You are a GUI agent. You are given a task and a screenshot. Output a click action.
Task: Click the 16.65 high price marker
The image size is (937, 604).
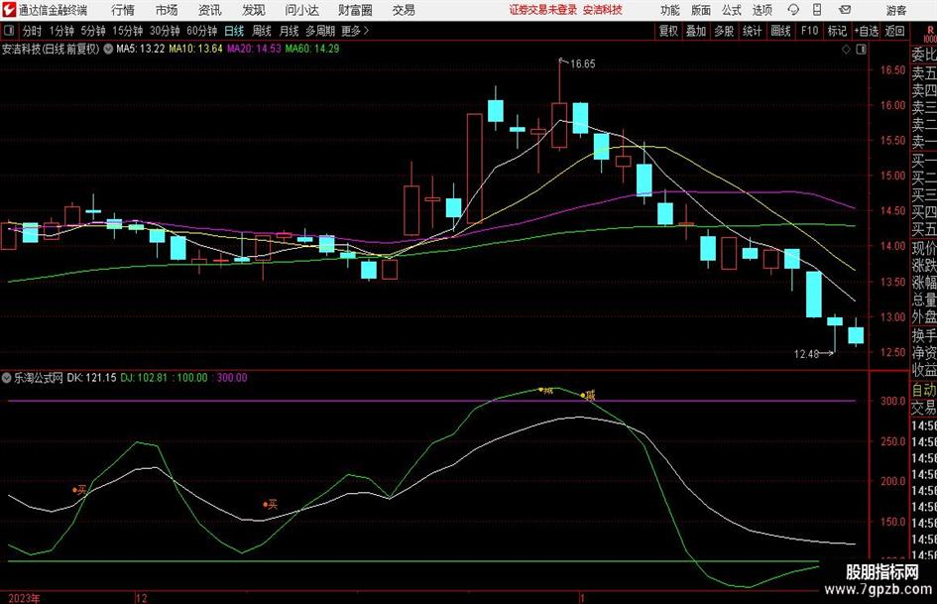(x=583, y=64)
